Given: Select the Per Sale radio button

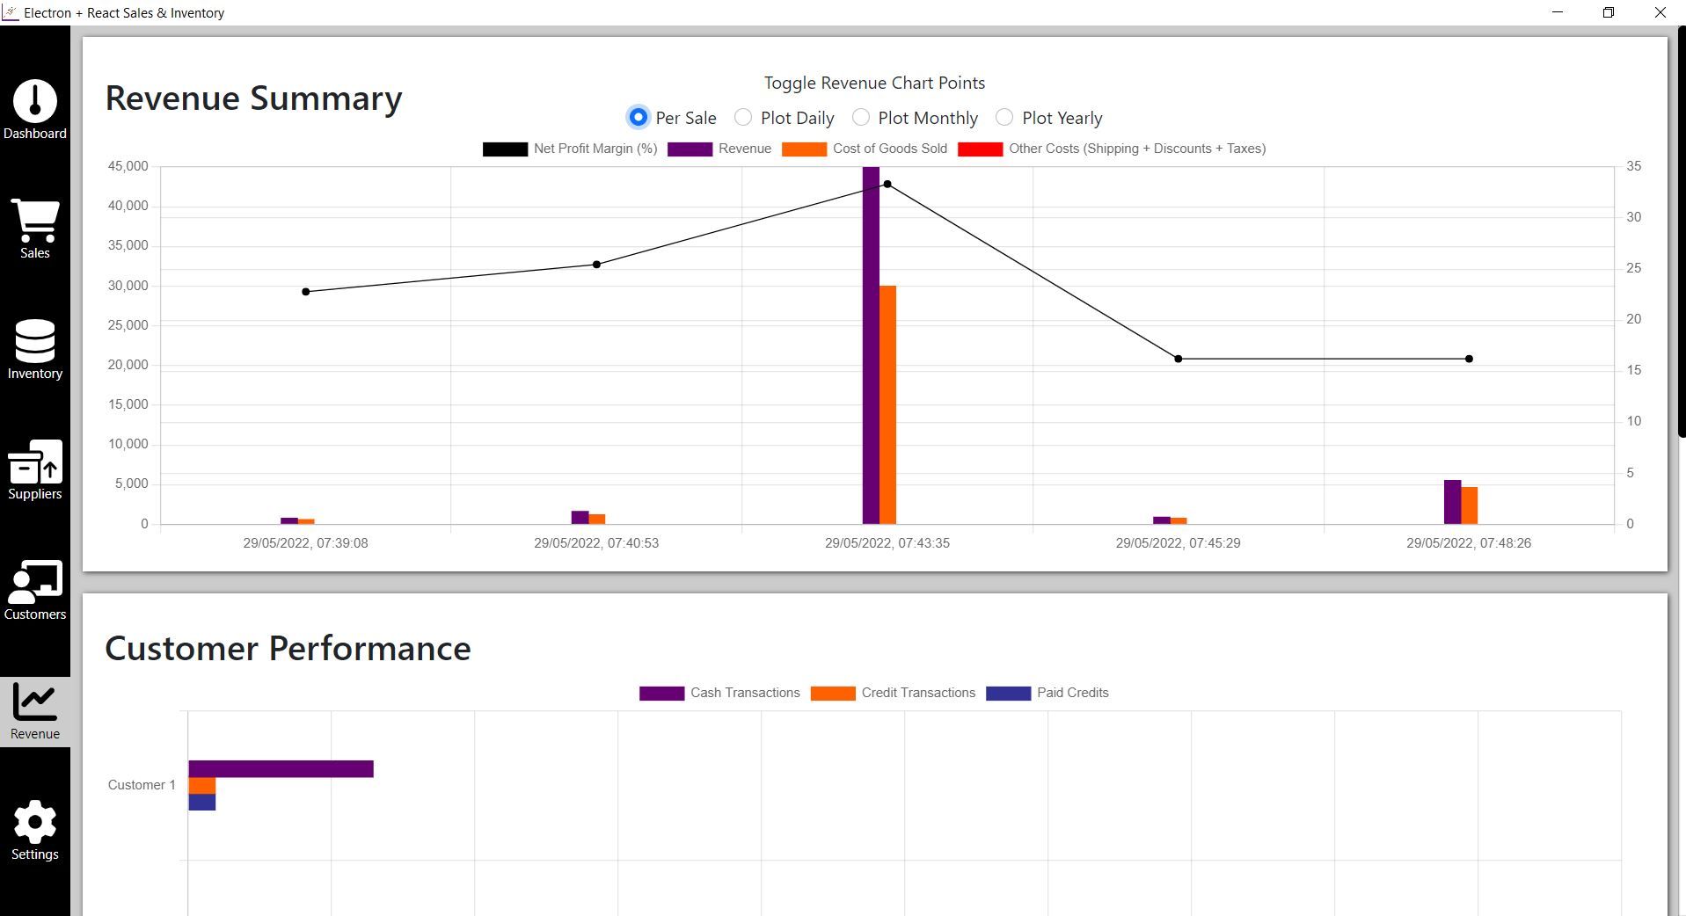Looking at the screenshot, I should (x=638, y=117).
